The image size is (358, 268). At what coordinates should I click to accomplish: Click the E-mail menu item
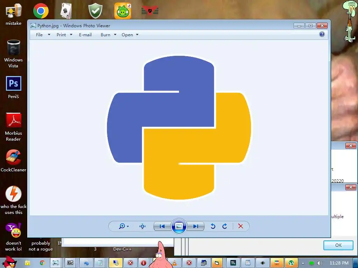click(x=85, y=35)
